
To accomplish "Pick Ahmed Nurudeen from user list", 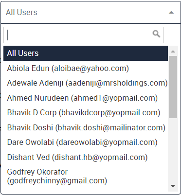I will (x=86, y=98).
